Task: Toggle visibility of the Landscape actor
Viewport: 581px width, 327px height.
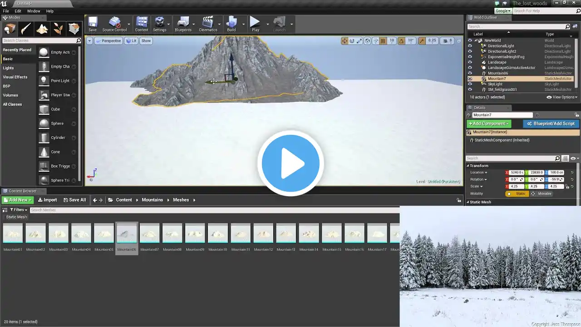Action: [x=470, y=62]
